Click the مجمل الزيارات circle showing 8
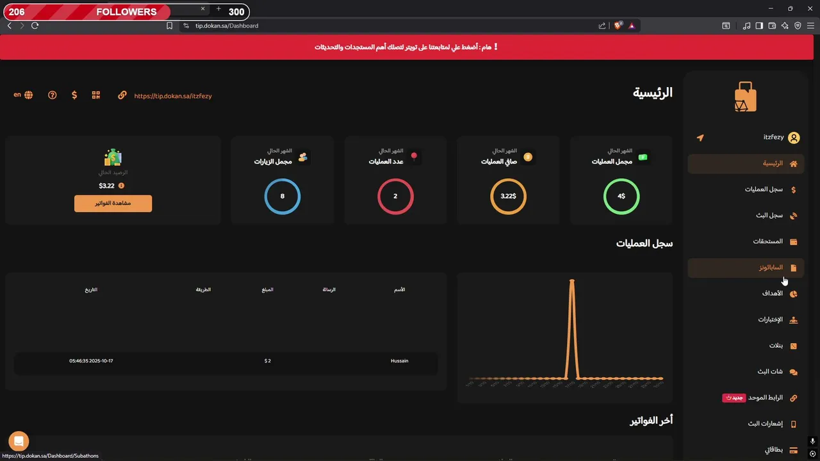820x461 pixels. pyautogui.click(x=283, y=196)
